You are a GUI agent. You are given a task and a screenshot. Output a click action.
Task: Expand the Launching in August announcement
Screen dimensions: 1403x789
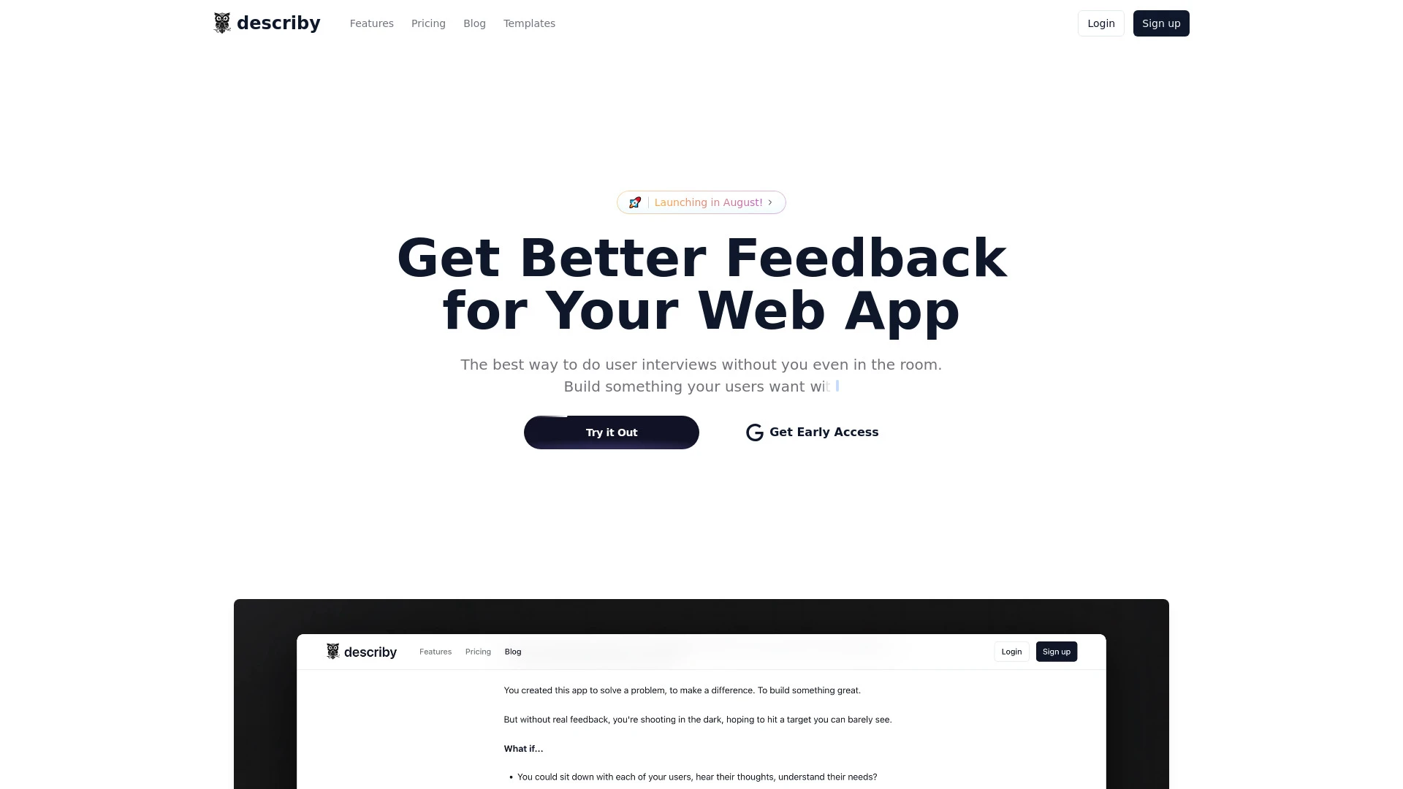701,202
